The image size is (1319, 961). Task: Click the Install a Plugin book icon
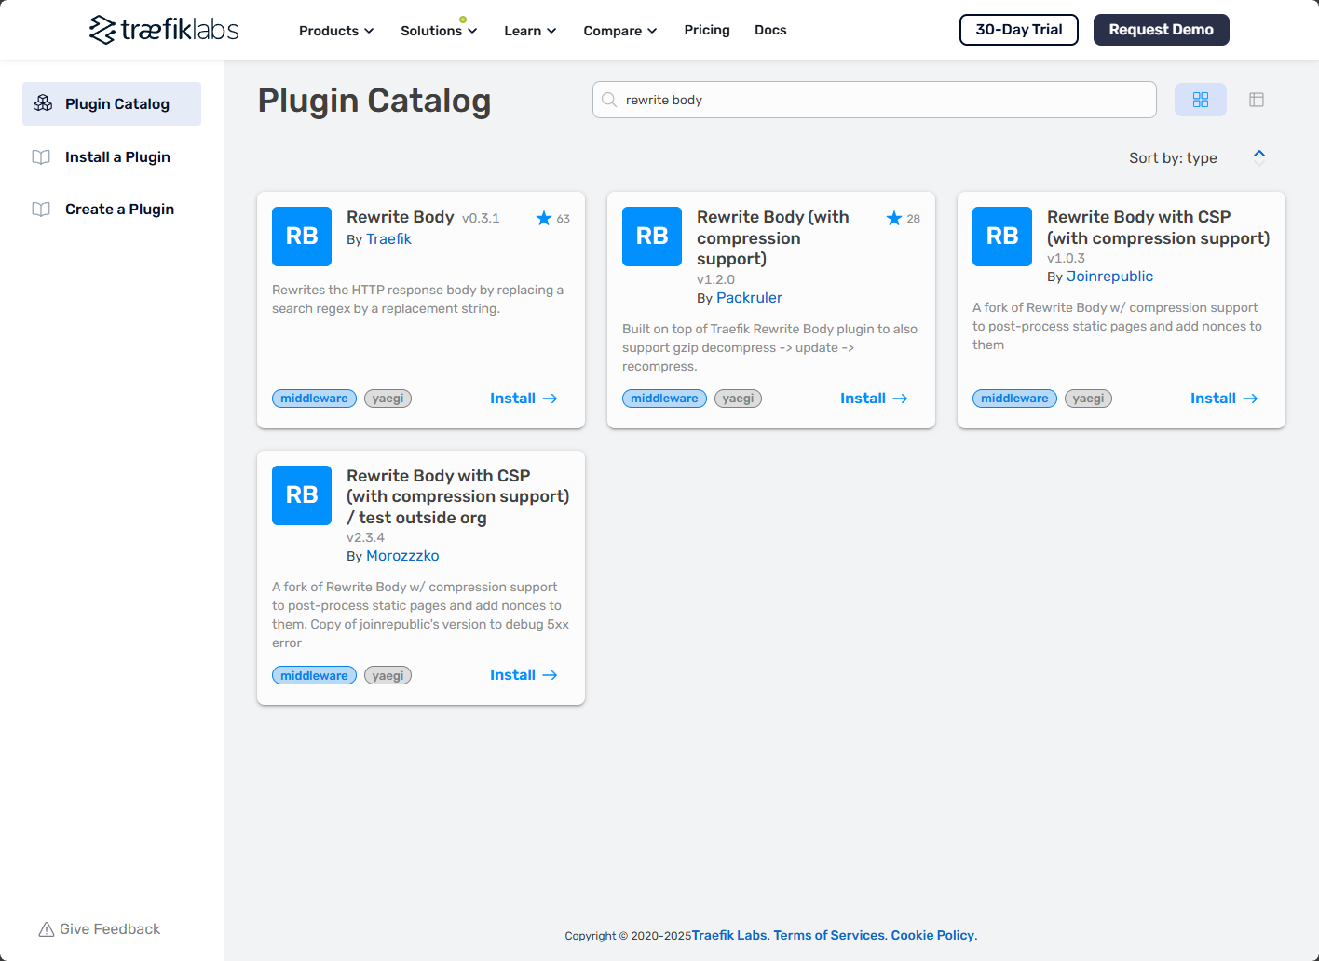(x=41, y=157)
